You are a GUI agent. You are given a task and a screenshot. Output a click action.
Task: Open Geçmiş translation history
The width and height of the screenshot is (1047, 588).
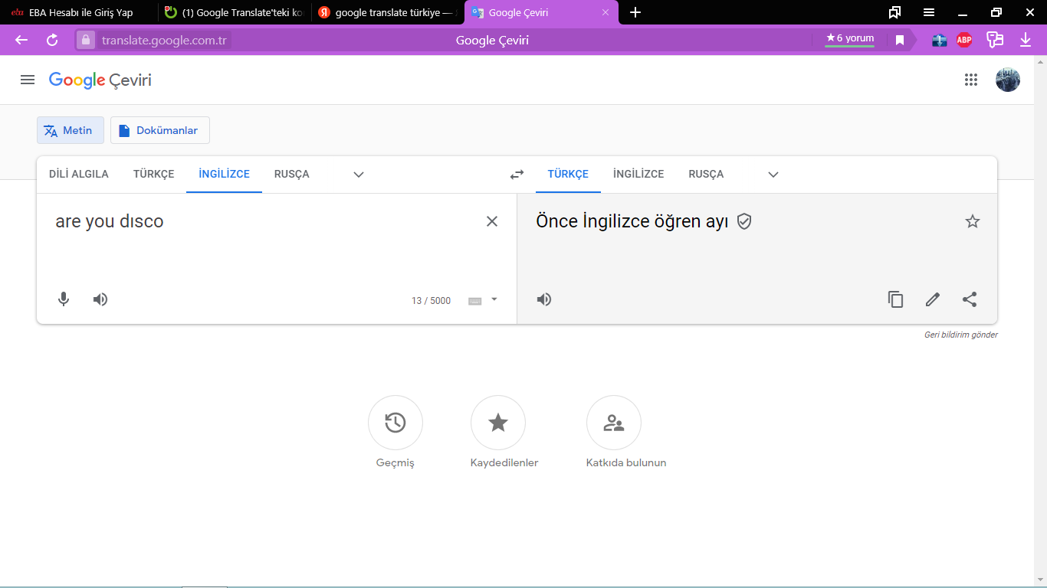(x=395, y=423)
